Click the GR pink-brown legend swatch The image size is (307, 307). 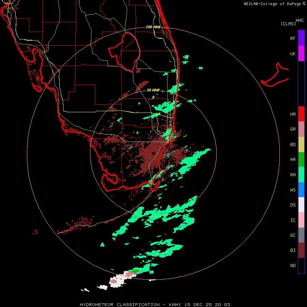[301, 129]
